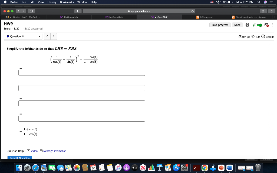This screenshot has width=277, height=173.
Task: Open the print dialog via printer icon
Action: click(247, 25)
